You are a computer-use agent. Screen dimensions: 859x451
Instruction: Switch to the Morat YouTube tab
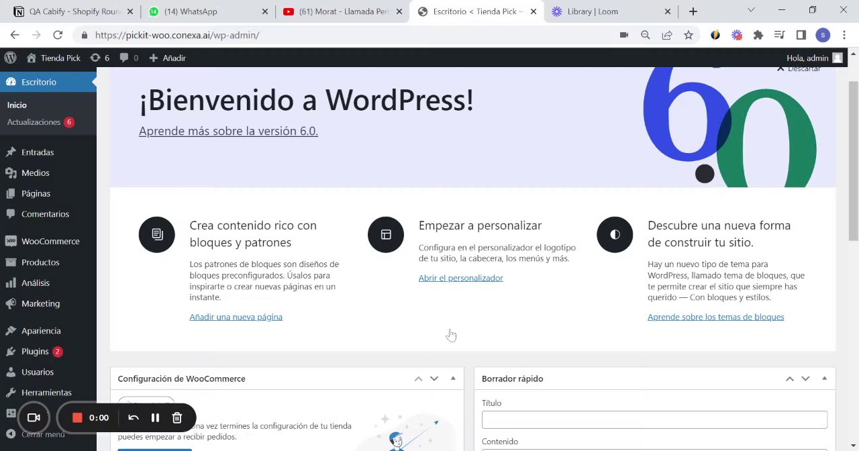click(x=342, y=11)
